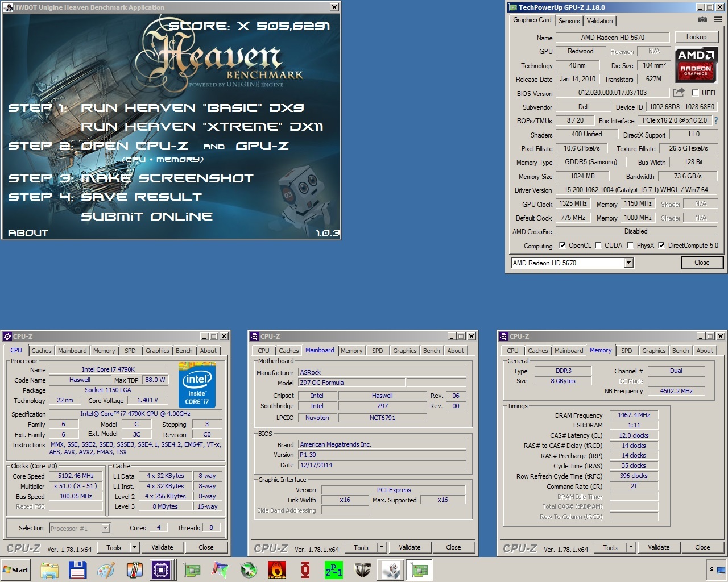The image size is (728, 582).
Task: Open the red phi symbol taskbar icon
Action: (x=305, y=570)
